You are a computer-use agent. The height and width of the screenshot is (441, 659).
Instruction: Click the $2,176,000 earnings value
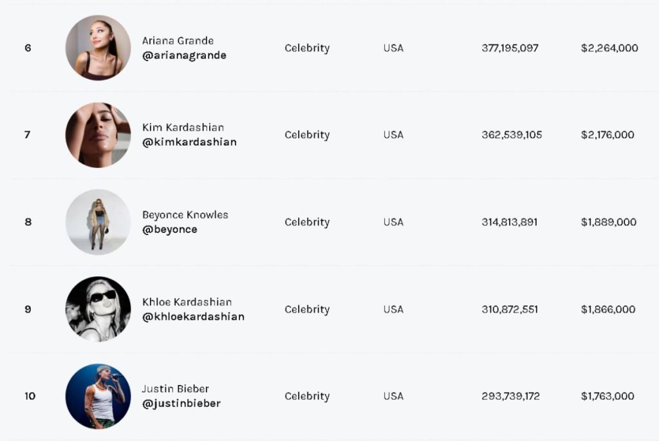[608, 135]
